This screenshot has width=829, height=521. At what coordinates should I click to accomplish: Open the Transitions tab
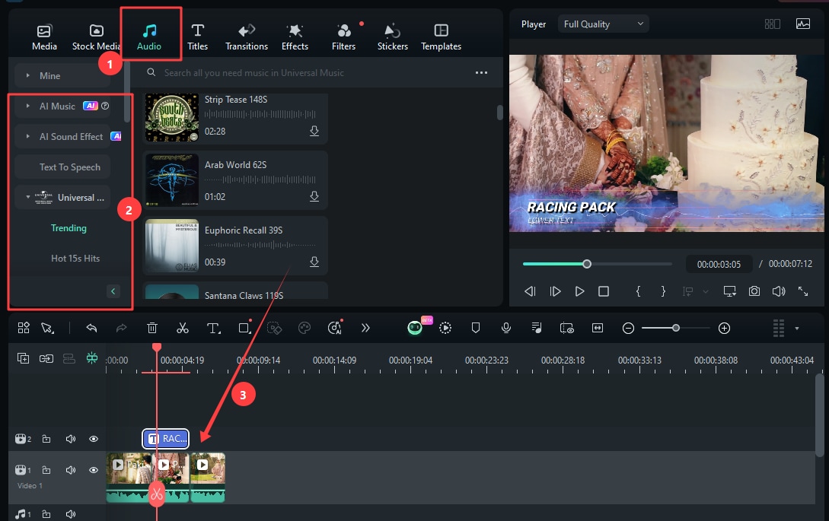[247, 37]
